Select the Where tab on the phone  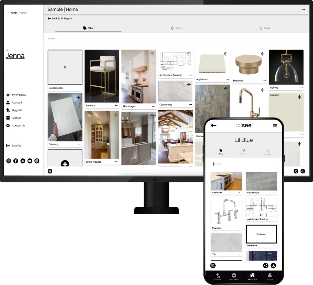click(244, 151)
